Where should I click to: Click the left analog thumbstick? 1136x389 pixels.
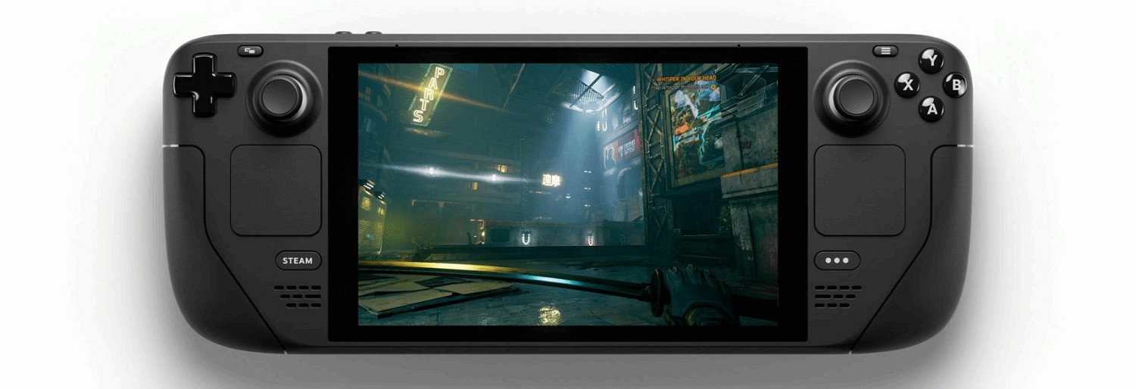[281, 97]
